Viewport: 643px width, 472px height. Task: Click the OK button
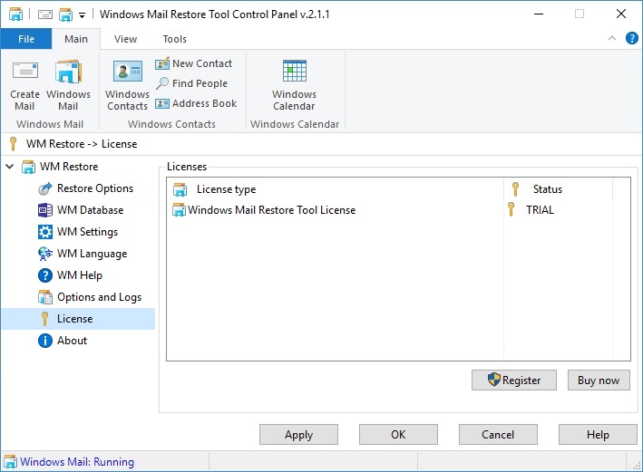point(398,434)
